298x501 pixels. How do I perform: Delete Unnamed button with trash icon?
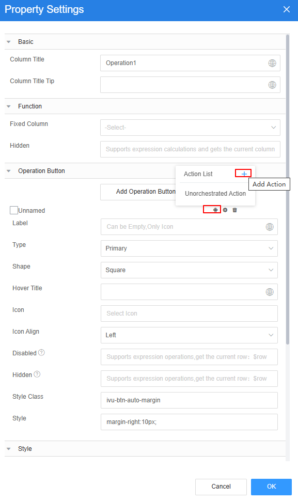click(235, 210)
